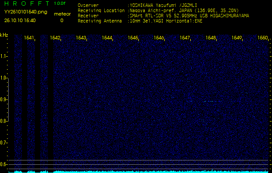
Task: Pick the 1643 time label
Action: pyautogui.click(x=81, y=38)
